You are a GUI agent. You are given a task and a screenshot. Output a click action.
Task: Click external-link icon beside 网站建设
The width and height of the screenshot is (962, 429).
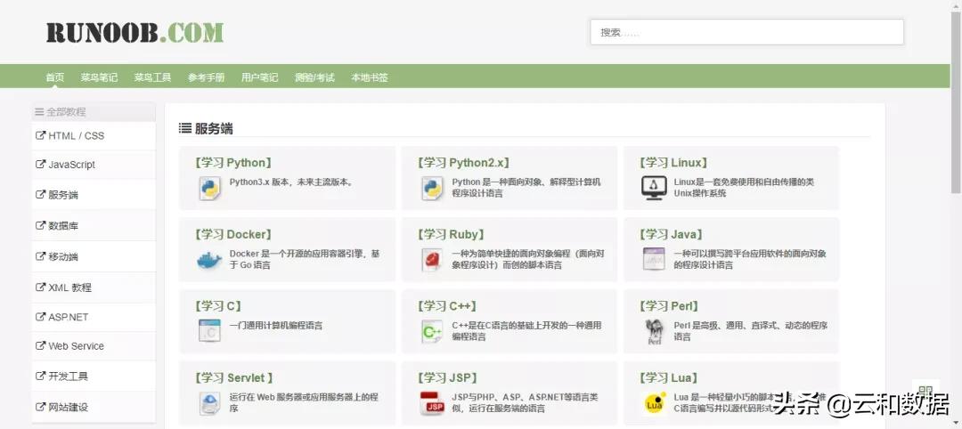click(40, 407)
